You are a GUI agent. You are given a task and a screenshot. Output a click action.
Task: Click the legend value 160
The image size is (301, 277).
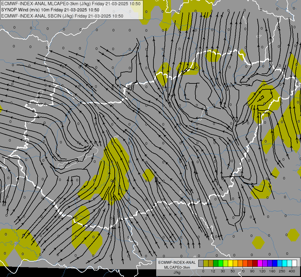click(272, 271)
